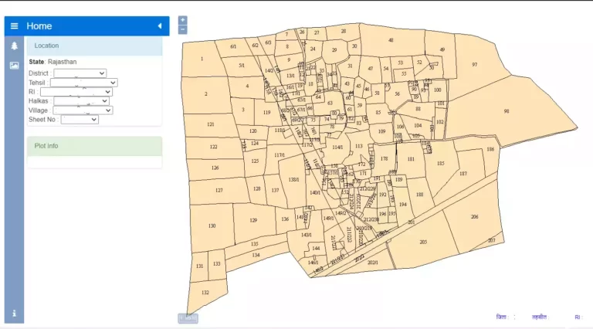Image resolution: width=593 pixels, height=329 pixels.
Task: Click the Location panel header
Action: tap(94, 46)
